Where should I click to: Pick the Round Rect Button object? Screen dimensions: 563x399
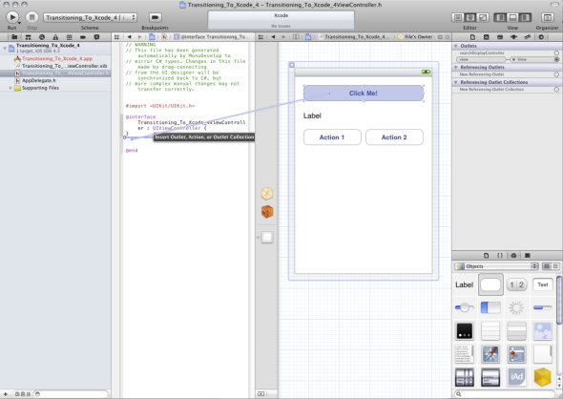(490, 284)
